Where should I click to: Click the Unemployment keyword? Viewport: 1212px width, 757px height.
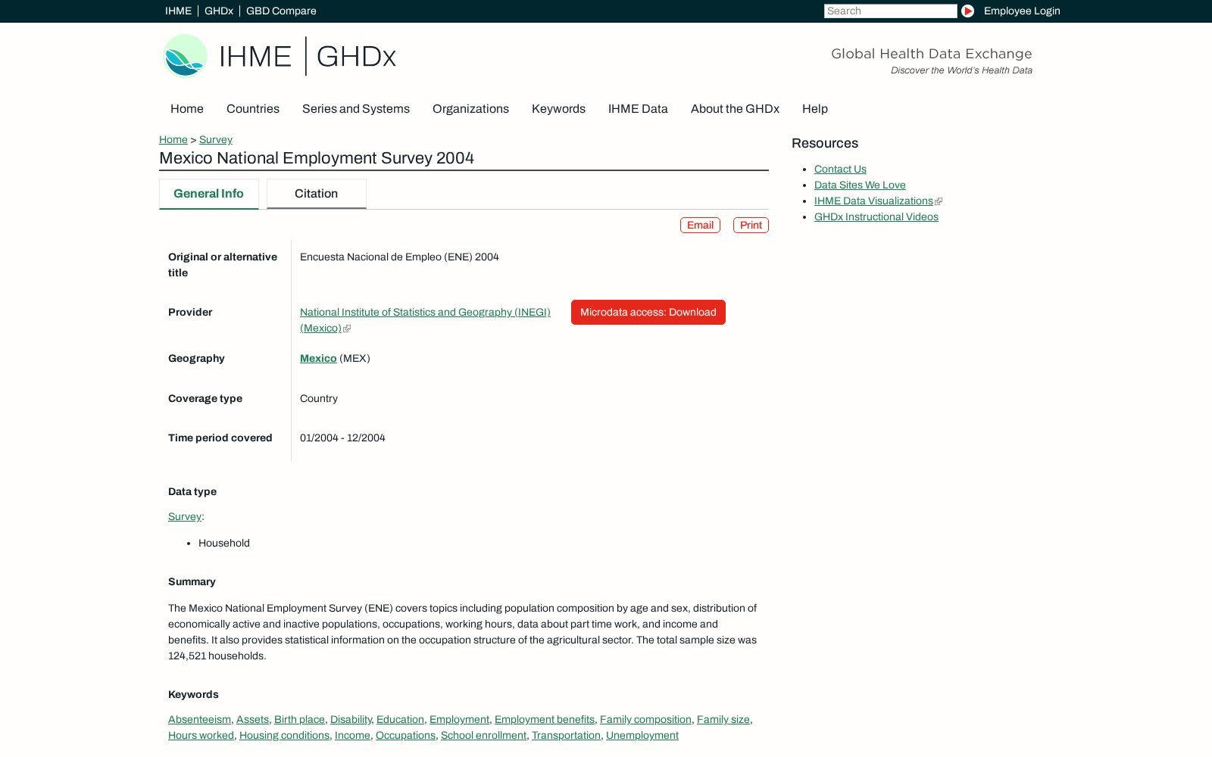click(x=642, y=735)
